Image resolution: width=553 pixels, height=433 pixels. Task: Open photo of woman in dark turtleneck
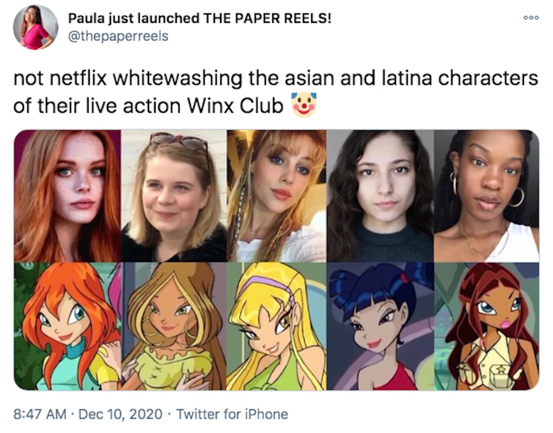pyautogui.click(x=380, y=196)
